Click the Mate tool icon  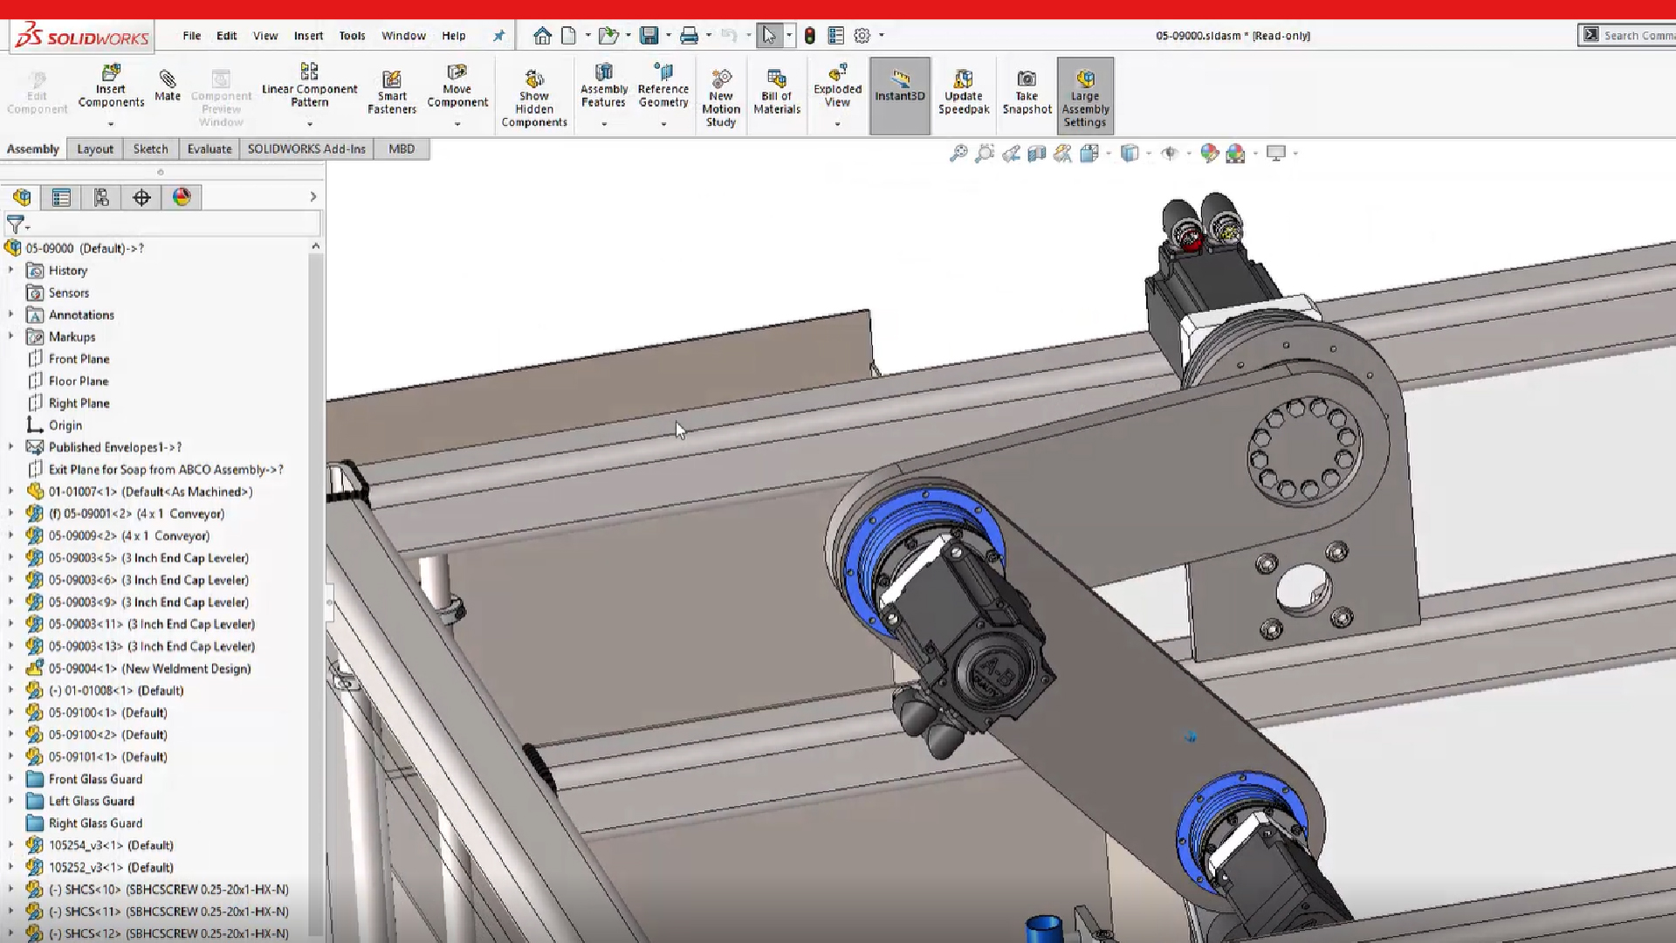167,79
